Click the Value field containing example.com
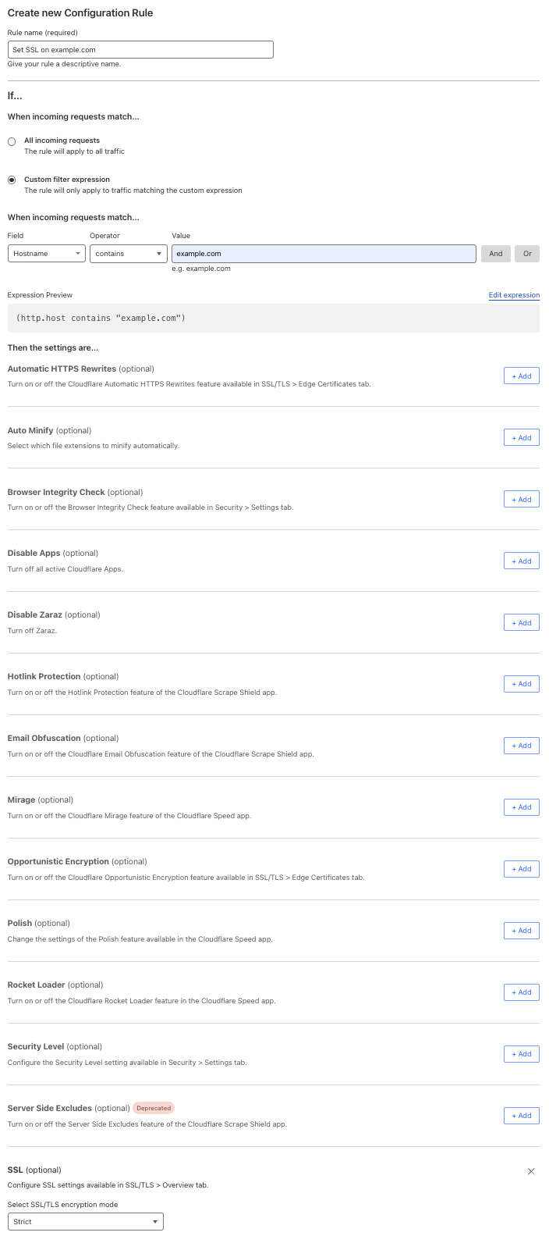 pyautogui.click(x=324, y=254)
